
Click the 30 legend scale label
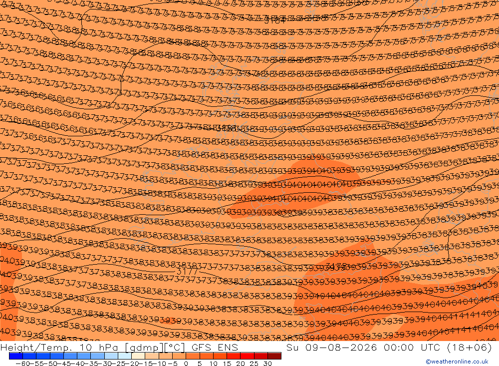pyautogui.click(x=267, y=363)
